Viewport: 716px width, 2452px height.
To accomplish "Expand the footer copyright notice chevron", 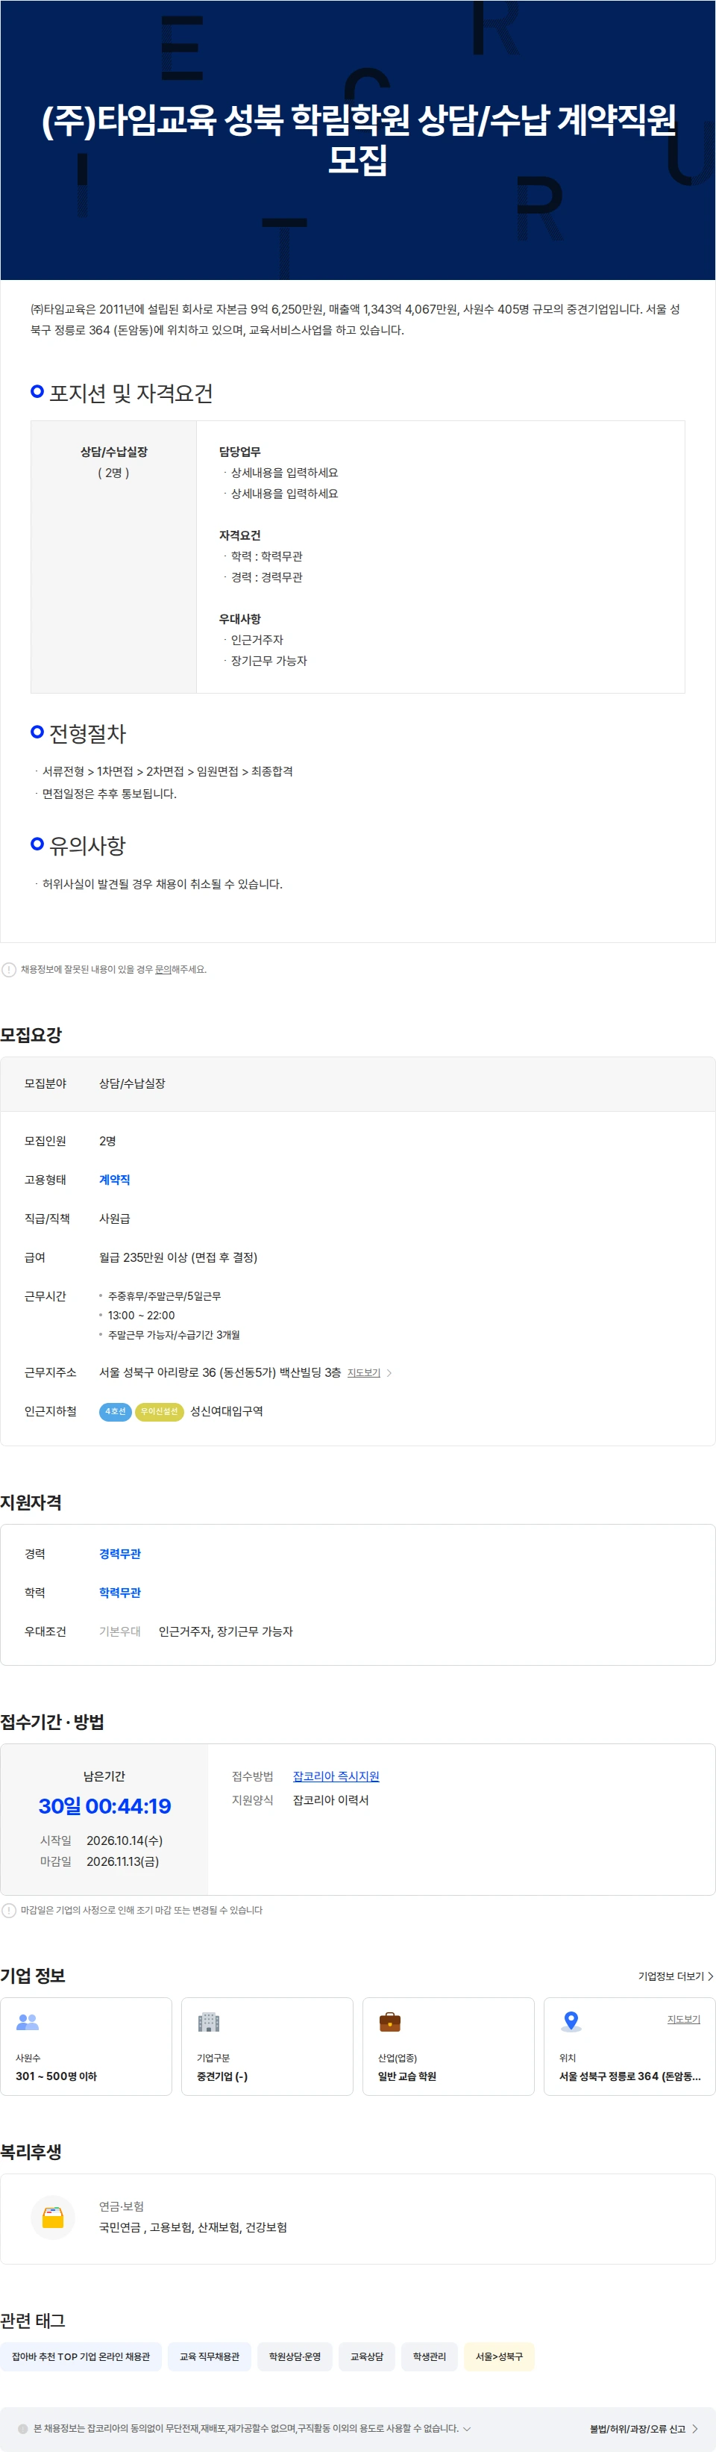I will point(467,2428).
